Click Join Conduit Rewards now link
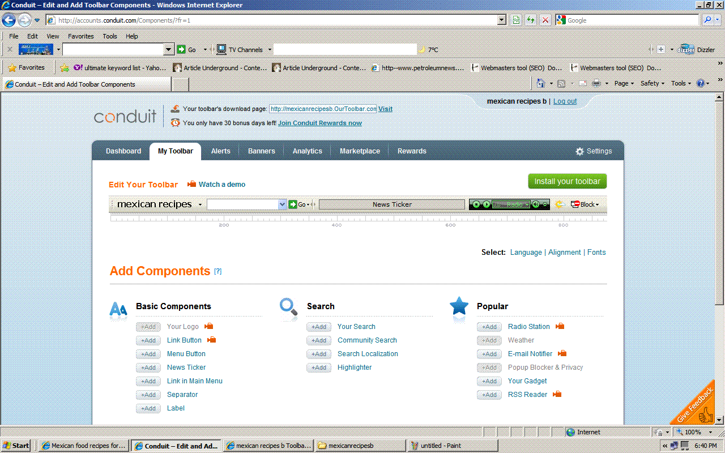 [320, 123]
